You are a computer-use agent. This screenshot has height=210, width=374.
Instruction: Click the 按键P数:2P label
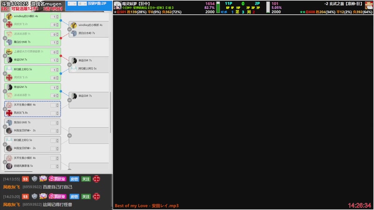point(97,4)
